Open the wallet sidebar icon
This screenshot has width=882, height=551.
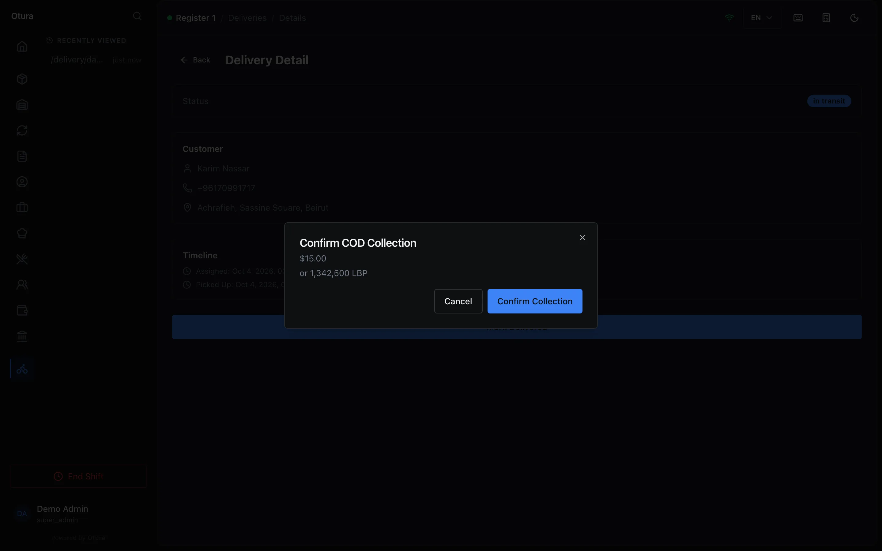click(x=22, y=310)
